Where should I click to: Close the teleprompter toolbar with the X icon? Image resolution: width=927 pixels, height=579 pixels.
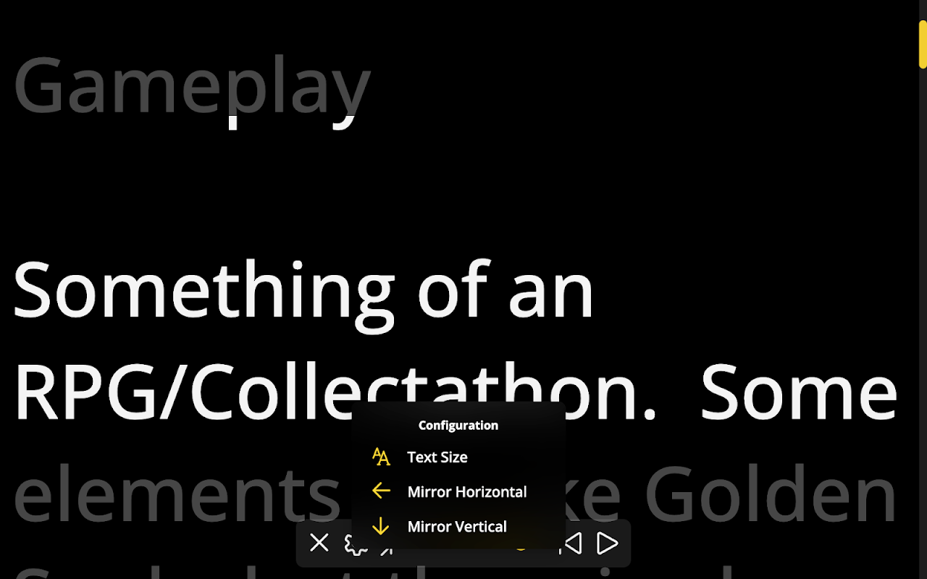[319, 543]
